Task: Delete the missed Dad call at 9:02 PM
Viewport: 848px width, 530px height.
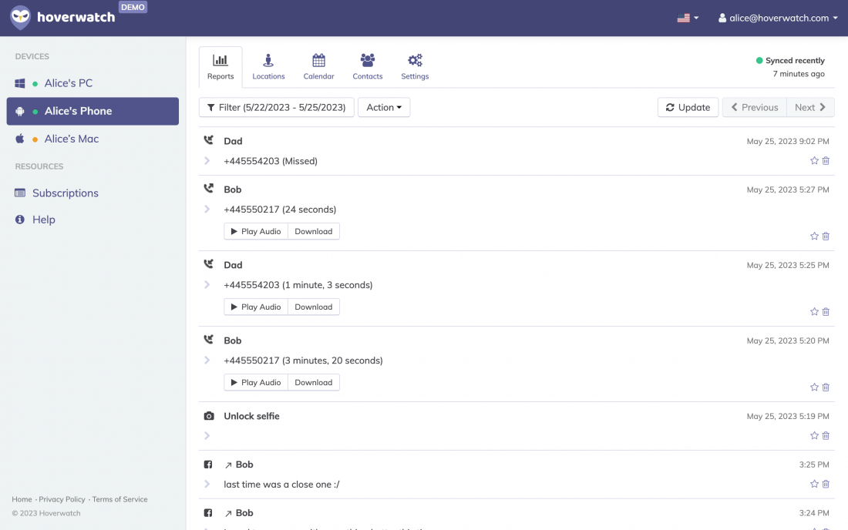Action: tap(826, 160)
